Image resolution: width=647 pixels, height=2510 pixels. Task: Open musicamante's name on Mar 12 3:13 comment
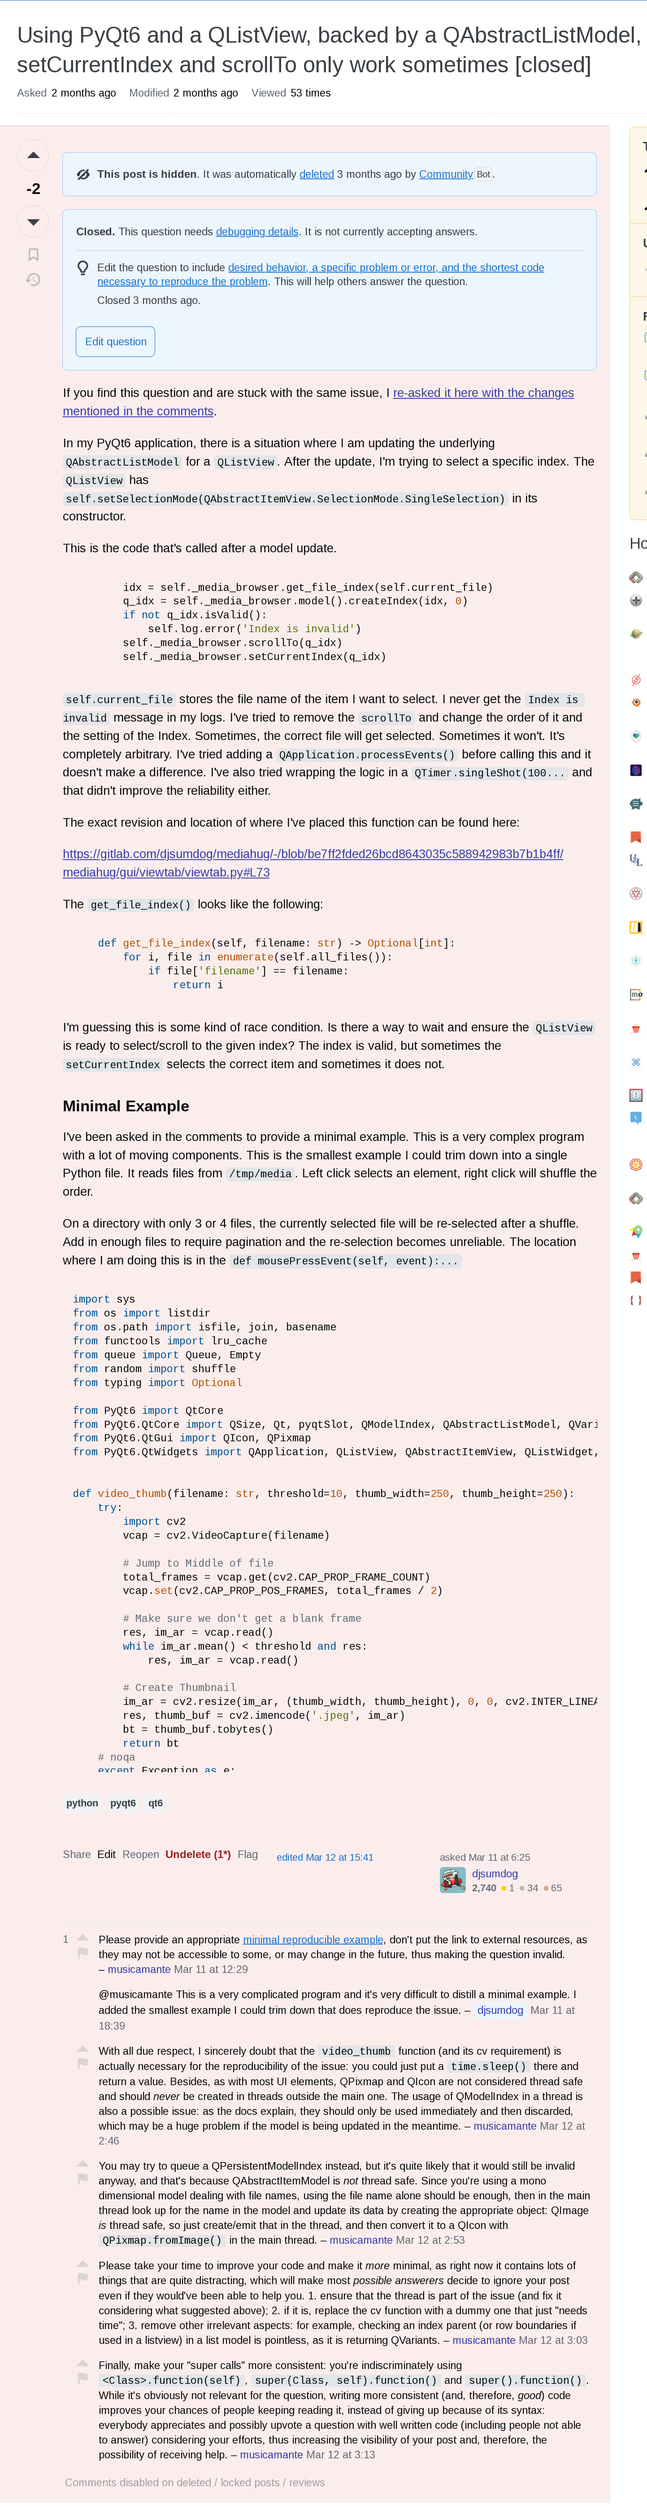[x=271, y=2454]
